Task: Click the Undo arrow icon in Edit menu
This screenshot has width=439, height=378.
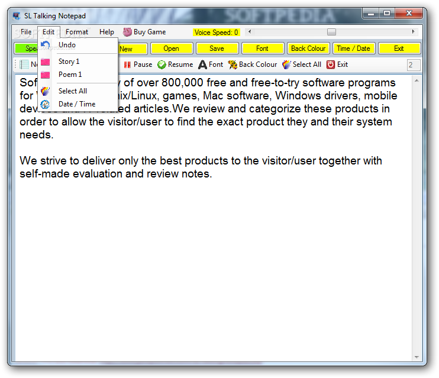Action: tap(45, 45)
